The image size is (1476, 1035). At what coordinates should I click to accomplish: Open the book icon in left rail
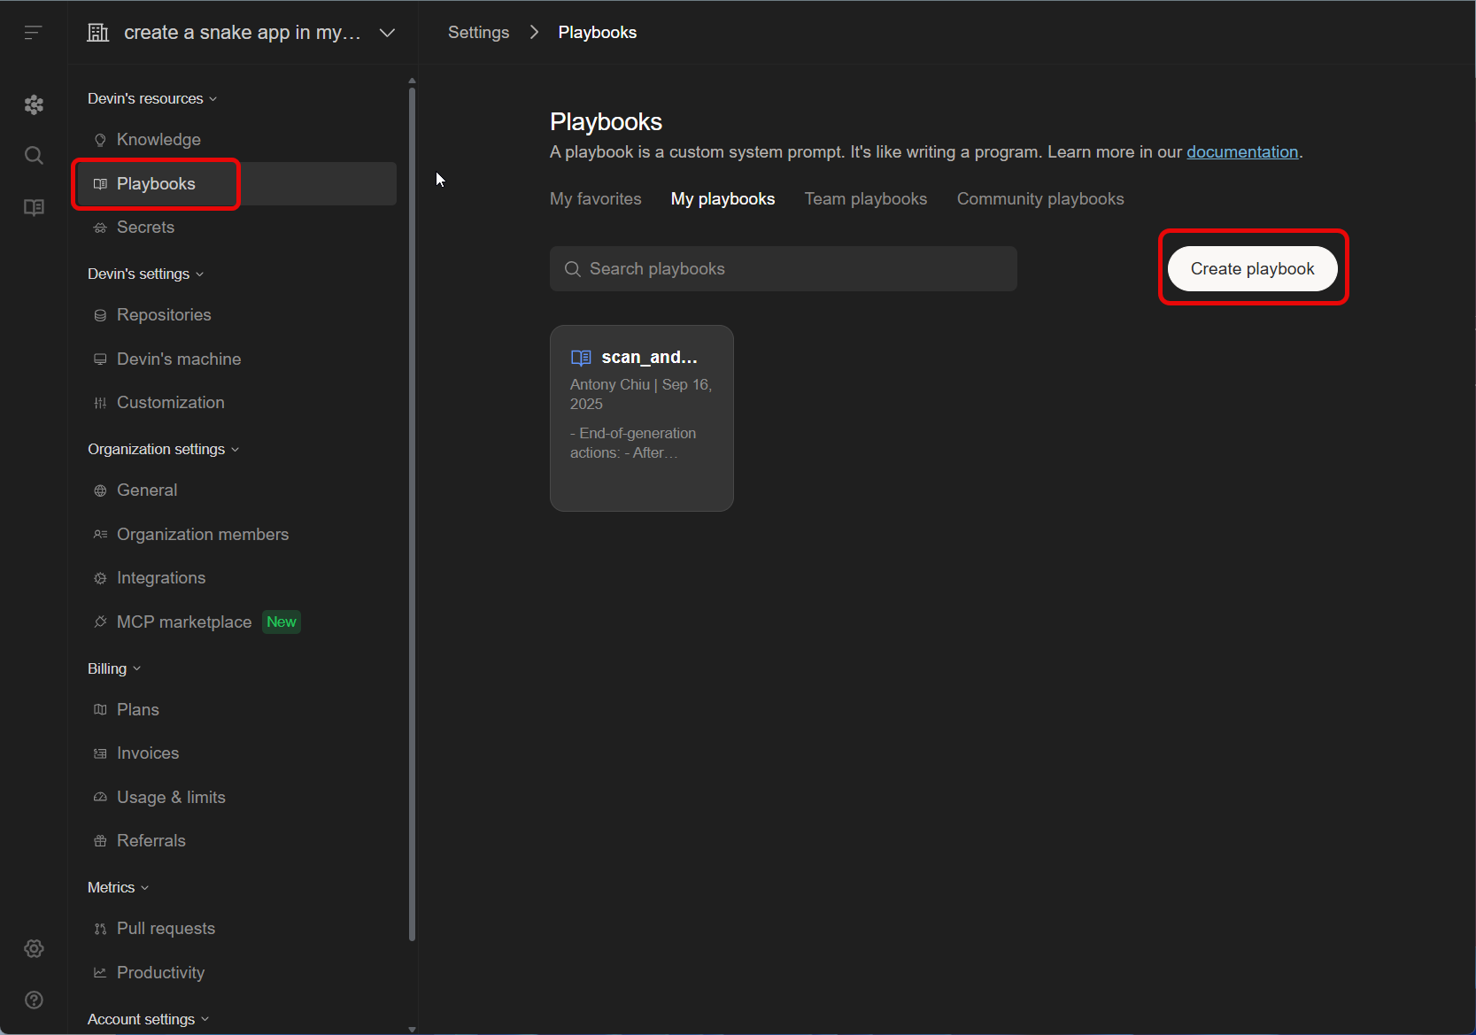point(34,207)
